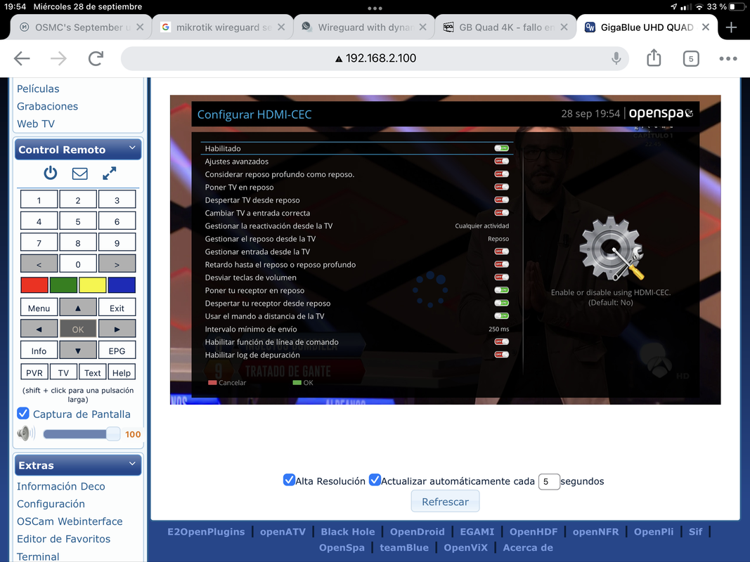Screen dimensions: 750x562
Task: Click the remote Exit button
Action: (x=117, y=308)
